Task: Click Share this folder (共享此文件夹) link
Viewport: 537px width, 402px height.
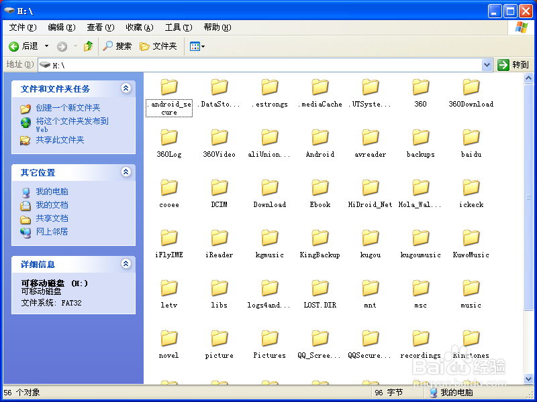Action: coord(60,140)
